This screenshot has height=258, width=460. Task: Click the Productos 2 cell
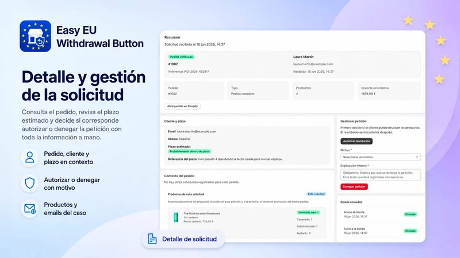point(323,91)
